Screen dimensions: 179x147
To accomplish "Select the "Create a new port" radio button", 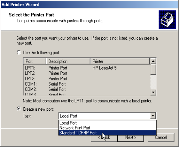I will pos(19,109).
